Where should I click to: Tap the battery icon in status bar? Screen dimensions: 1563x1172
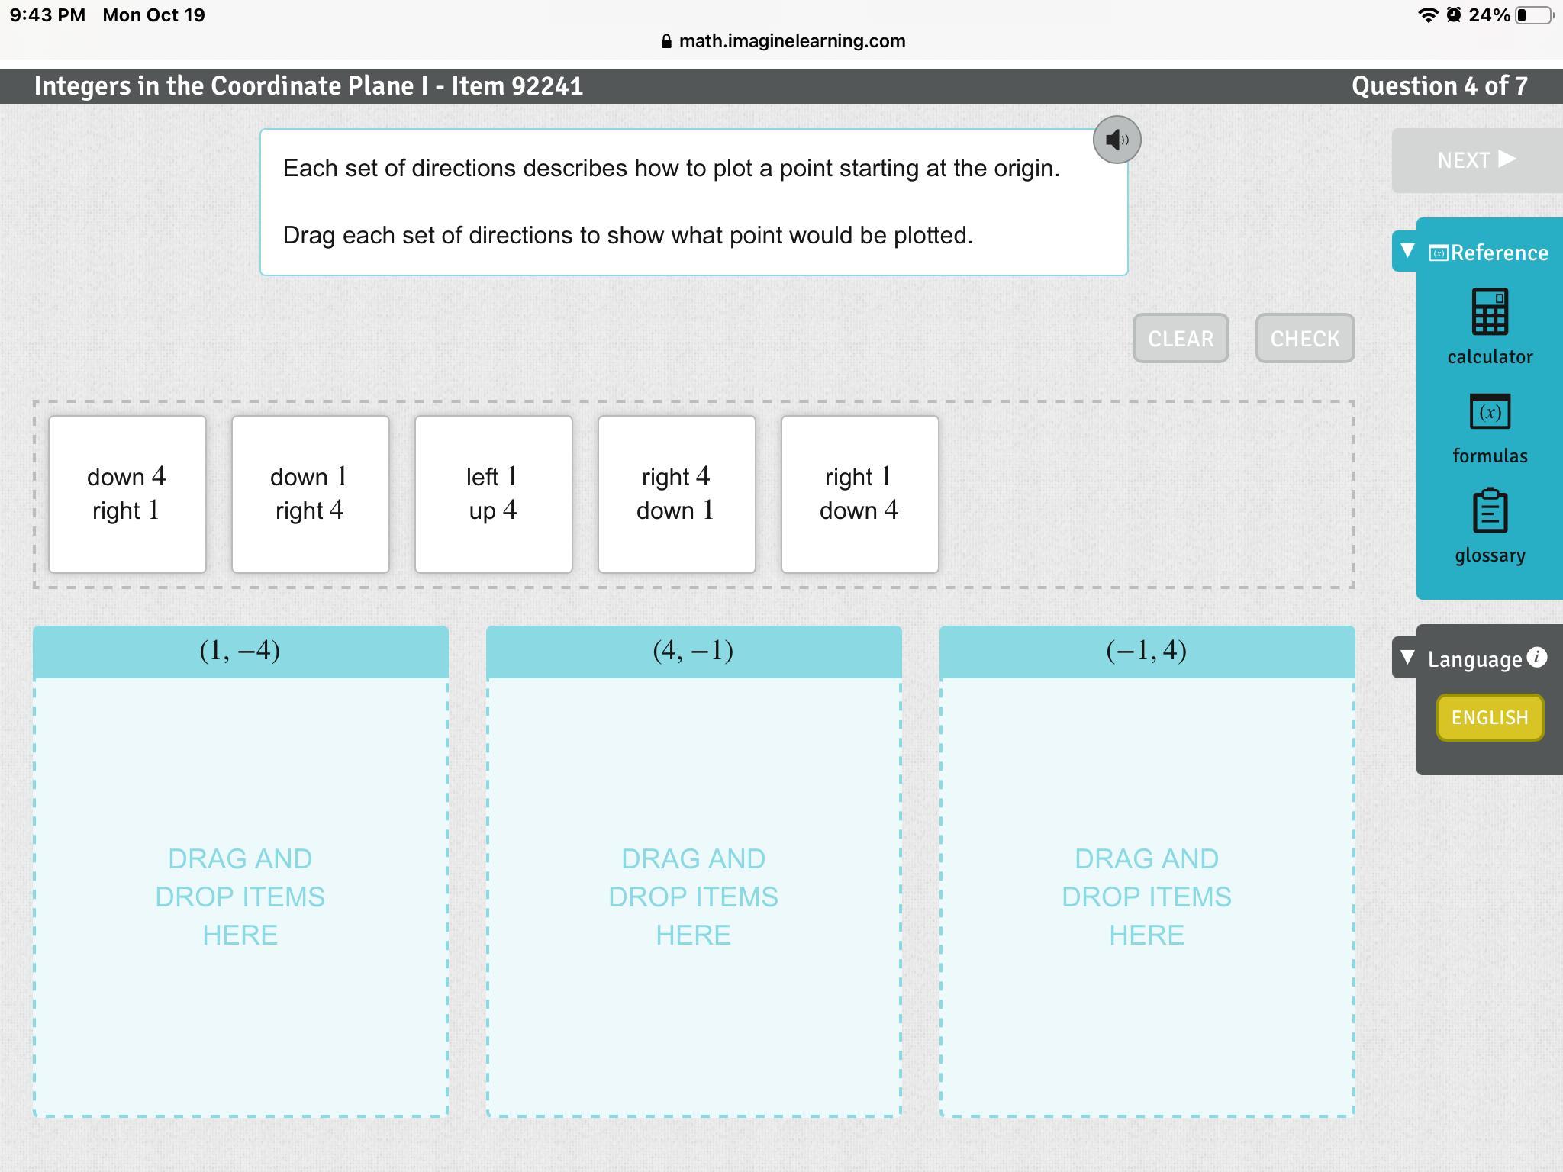(x=1534, y=15)
